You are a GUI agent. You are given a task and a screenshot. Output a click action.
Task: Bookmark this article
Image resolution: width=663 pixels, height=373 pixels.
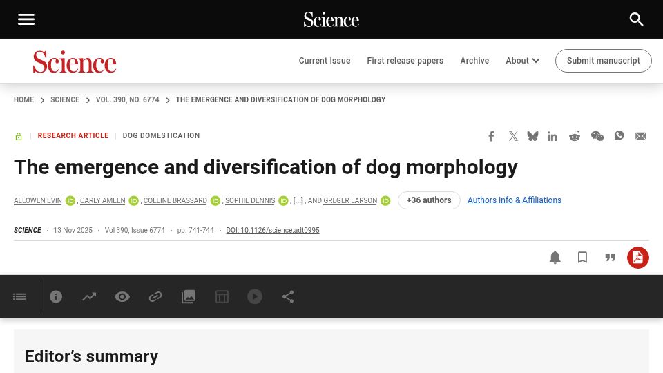tap(582, 257)
